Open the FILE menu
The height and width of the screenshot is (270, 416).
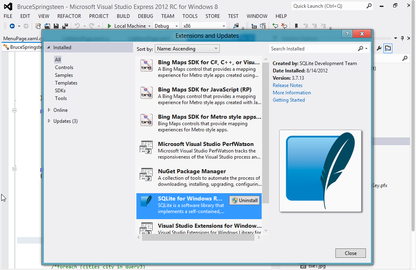8,16
